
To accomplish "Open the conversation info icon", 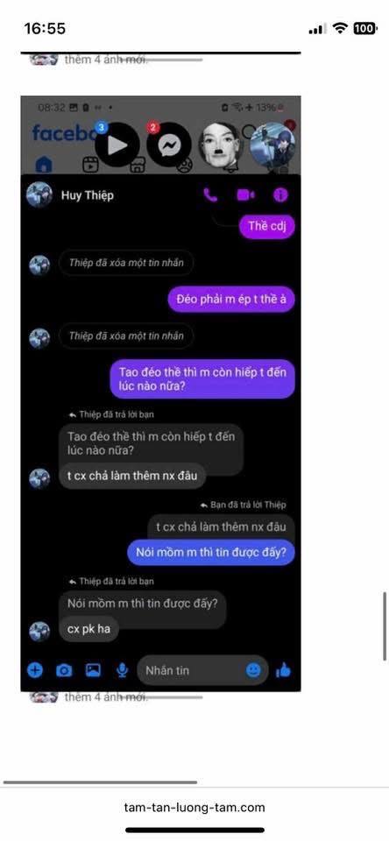I will click(280, 195).
